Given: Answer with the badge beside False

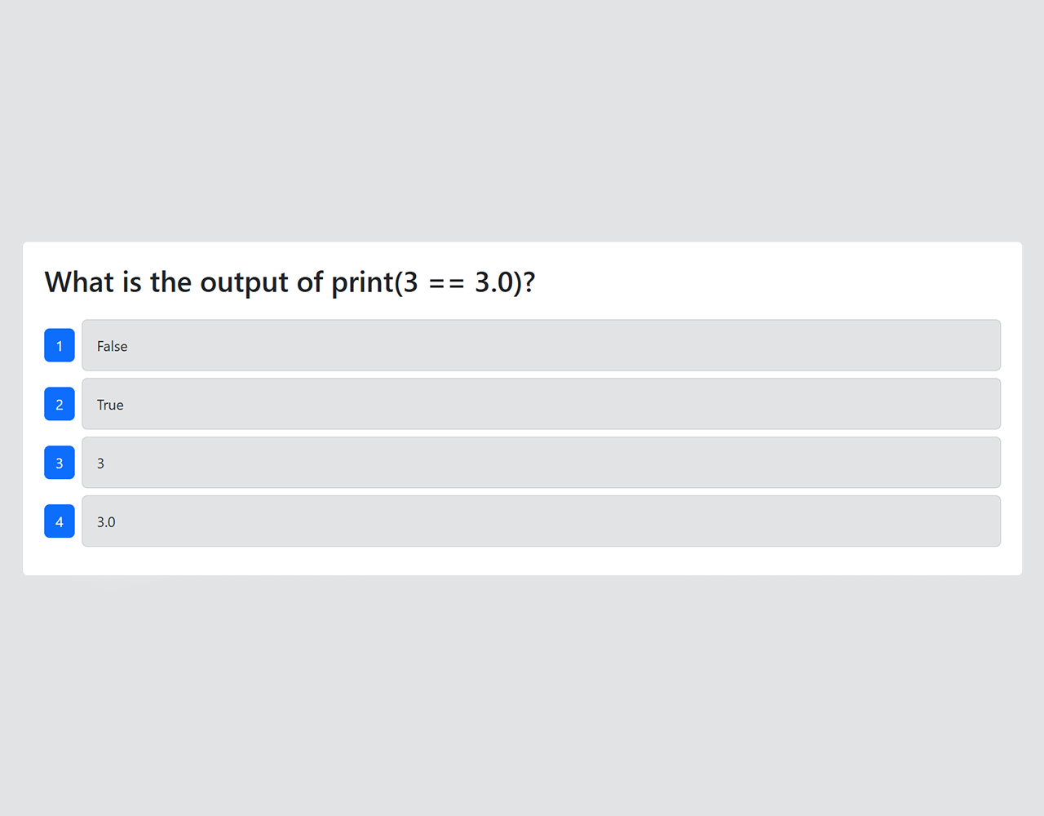Looking at the screenshot, I should [60, 345].
